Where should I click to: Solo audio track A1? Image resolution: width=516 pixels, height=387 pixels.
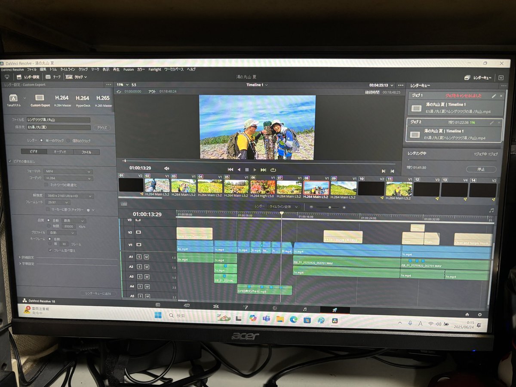click(x=139, y=257)
